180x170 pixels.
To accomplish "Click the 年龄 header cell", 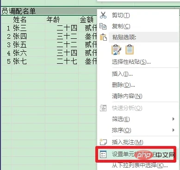I will 62,19.
